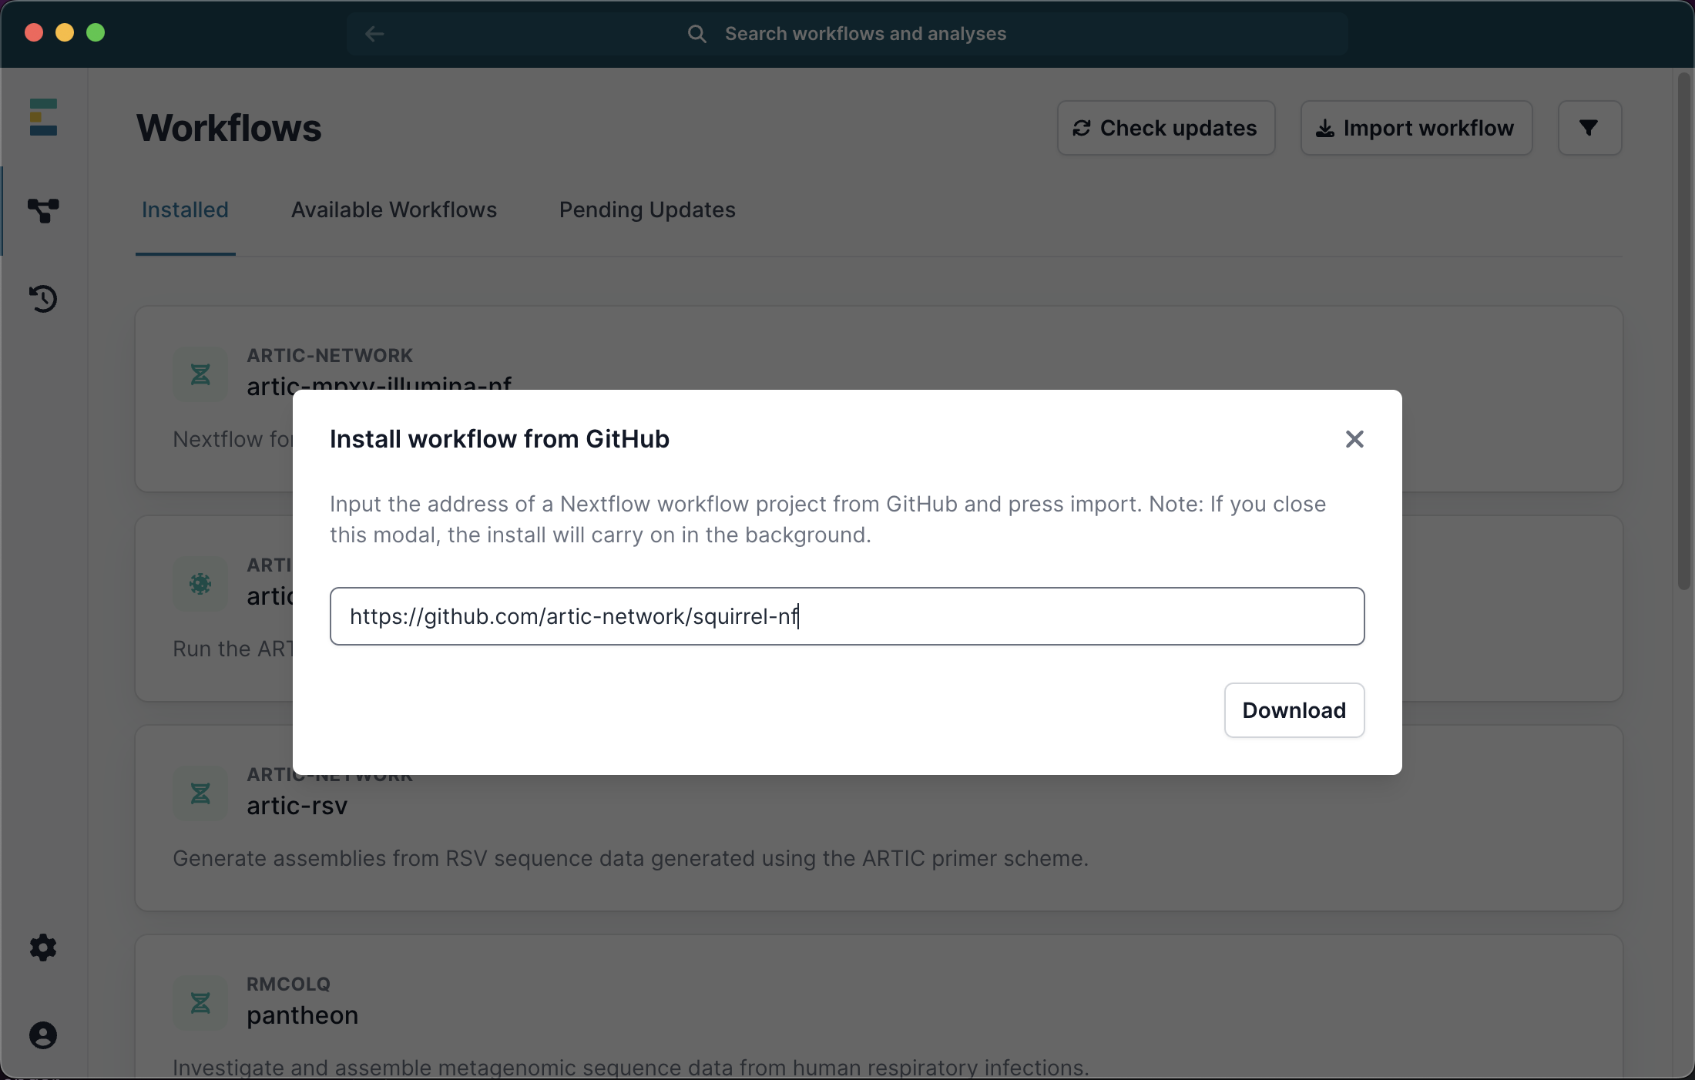Close the Install workflow dialog
The image size is (1695, 1080).
1354,439
